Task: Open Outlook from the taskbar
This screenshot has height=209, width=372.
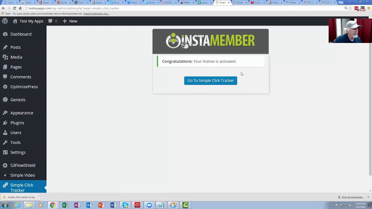Action: 89,205
